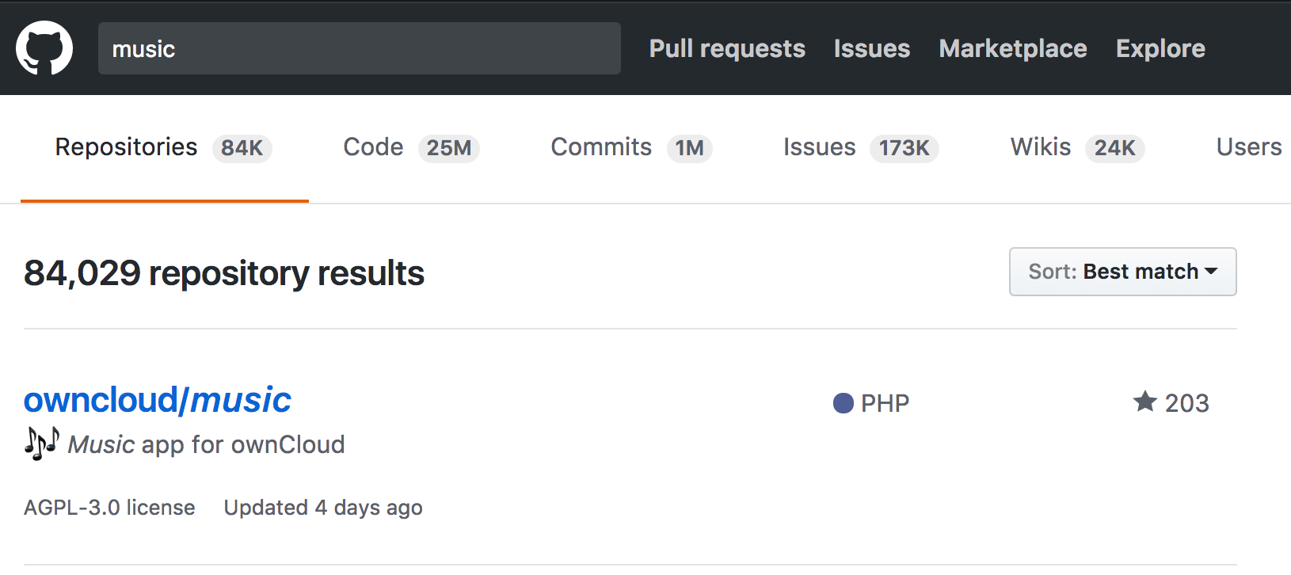The height and width of the screenshot is (575, 1291).
Task: Open the Pull requests nav link
Action: 727,48
